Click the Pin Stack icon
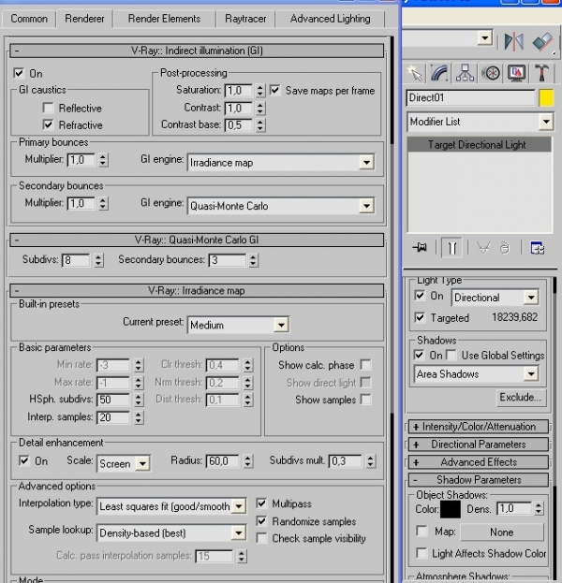This screenshot has height=583, width=562. point(420,247)
